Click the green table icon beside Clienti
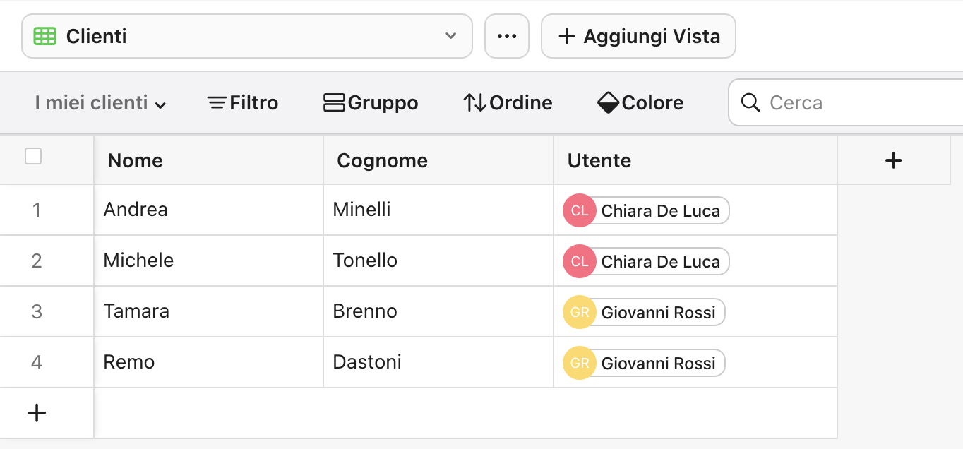Viewport: 963px width, 449px height. pos(44,35)
